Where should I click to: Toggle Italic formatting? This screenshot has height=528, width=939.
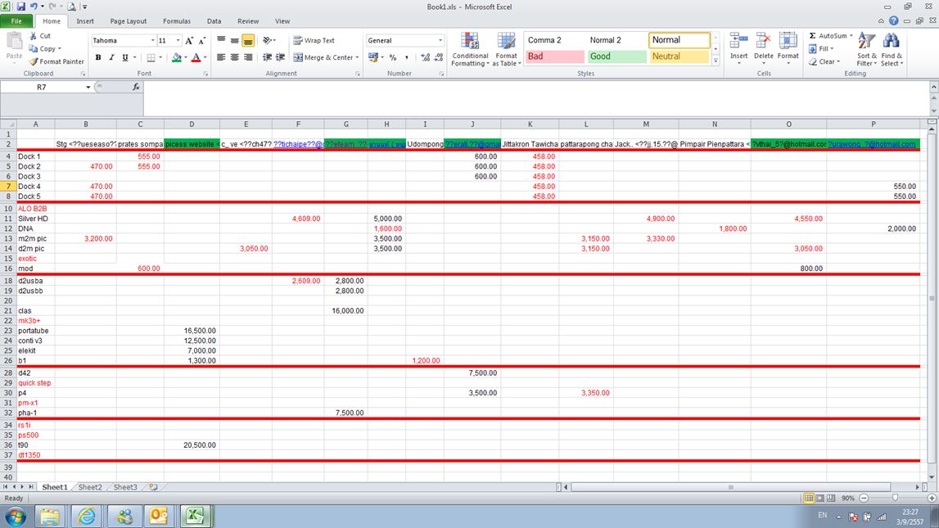(111, 57)
